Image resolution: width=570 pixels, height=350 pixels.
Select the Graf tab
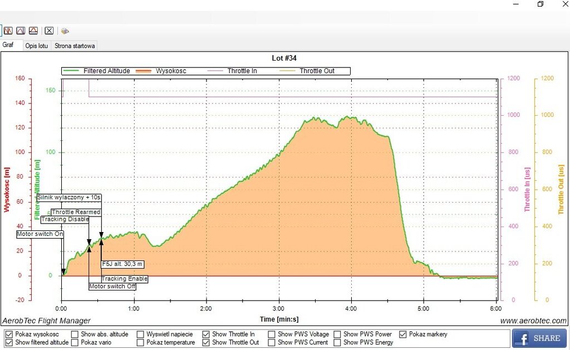tap(8, 45)
